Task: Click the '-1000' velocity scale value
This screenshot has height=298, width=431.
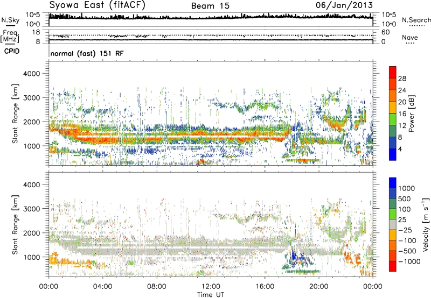Action: [409, 261]
